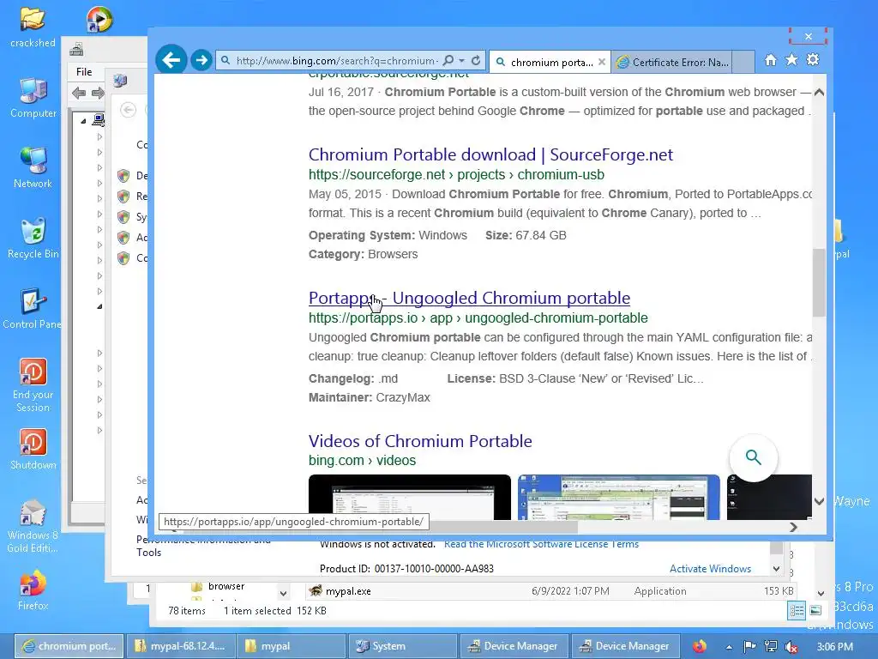Click muted volume tray icon
878x659 pixels.
(791, 647)
